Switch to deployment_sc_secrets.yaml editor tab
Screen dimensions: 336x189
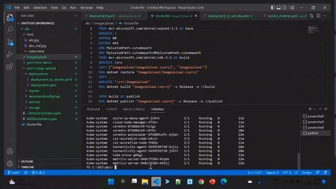[x=228, y=16]
